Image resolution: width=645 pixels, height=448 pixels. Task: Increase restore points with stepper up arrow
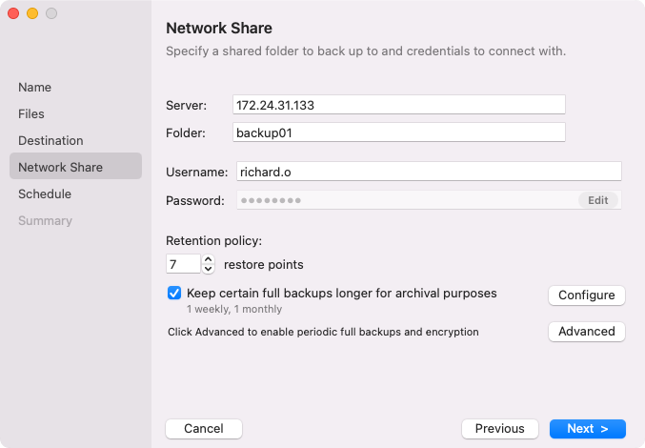click(209, 258)
